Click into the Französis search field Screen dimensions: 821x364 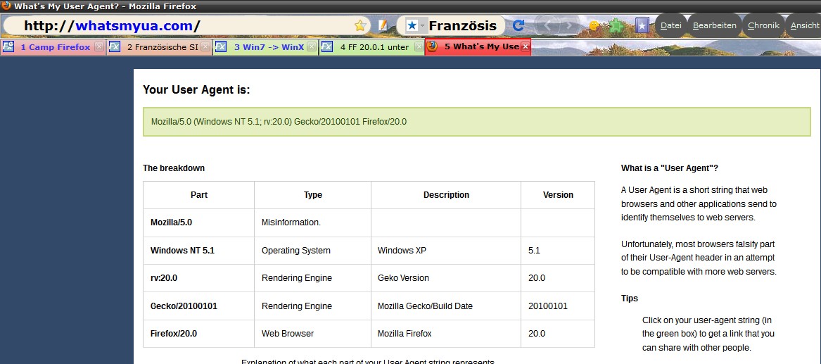click(x=463, y=25)
